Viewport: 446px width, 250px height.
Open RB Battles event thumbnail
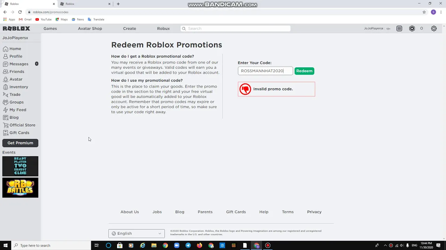tap(20, 187)
